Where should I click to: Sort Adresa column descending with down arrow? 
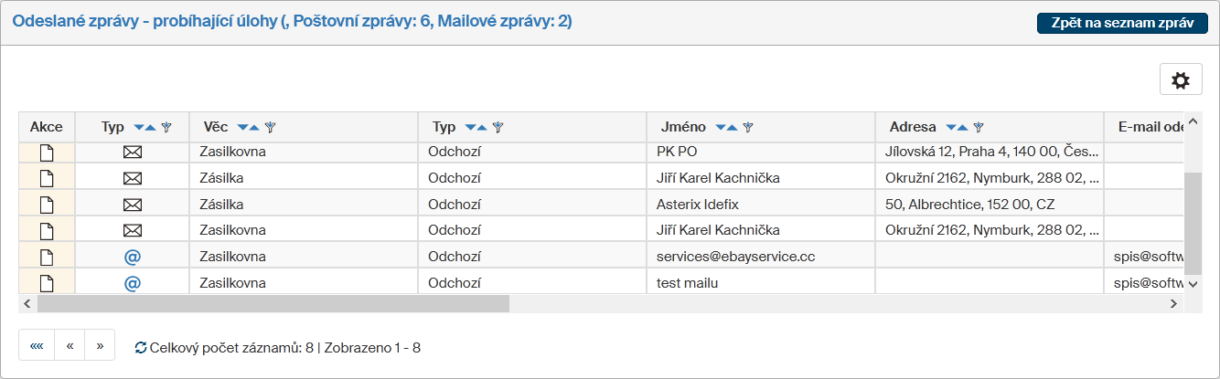(x=951, y=128)
